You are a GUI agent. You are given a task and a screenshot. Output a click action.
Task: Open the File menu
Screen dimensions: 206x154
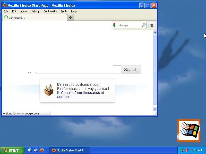click(6, 11)
